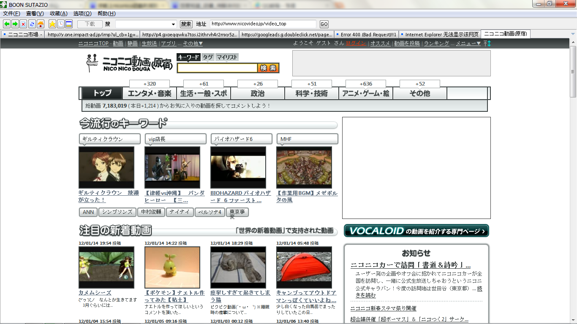This screenshot has height=324, width=577.
Task: Open the sleeping cat video thumbnail
Action: point(238,267)
